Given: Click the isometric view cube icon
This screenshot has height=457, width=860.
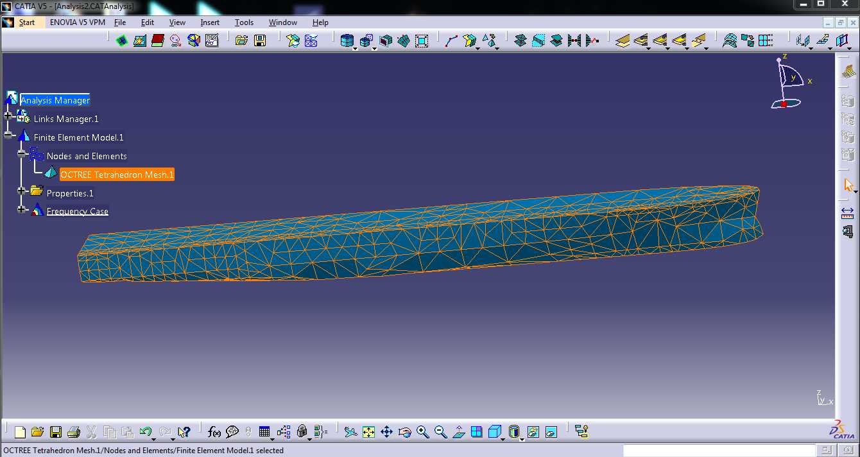Looking at the screenshot, I should click(494, 432).
